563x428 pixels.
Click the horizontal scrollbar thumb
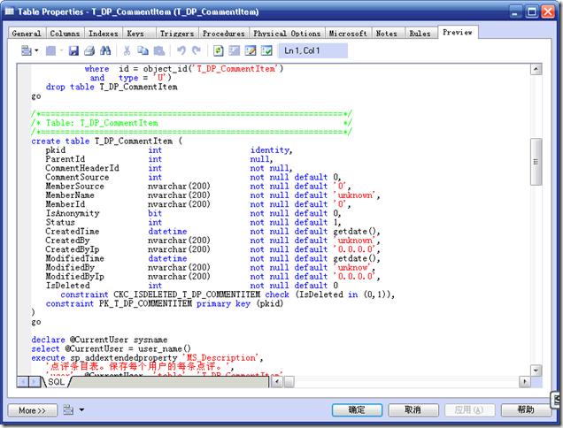click(x=289, y=382)
